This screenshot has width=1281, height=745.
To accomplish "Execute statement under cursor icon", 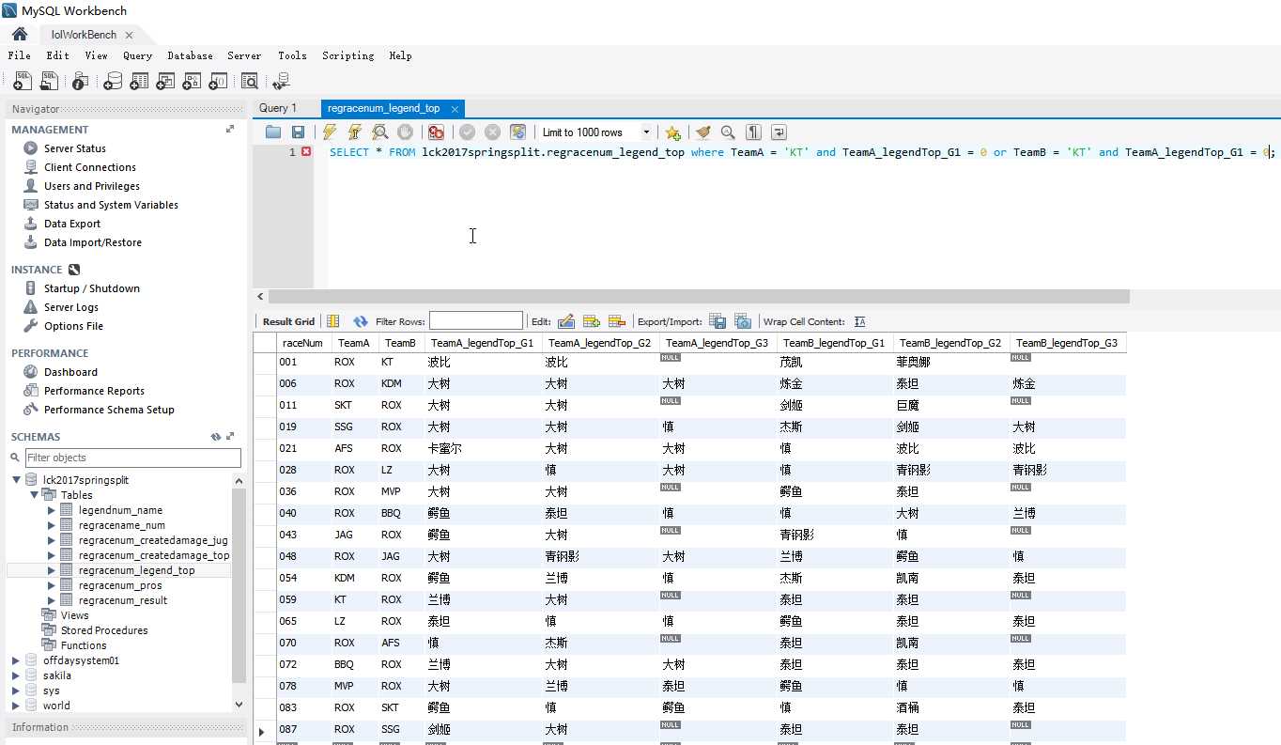I will [354, 132].
